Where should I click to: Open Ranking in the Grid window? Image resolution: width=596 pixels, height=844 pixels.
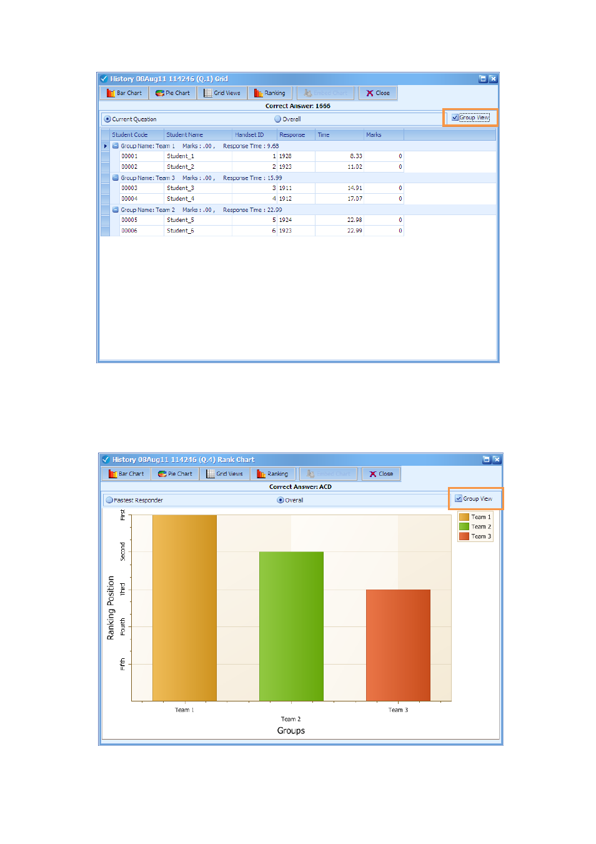[x=270, y=93]
